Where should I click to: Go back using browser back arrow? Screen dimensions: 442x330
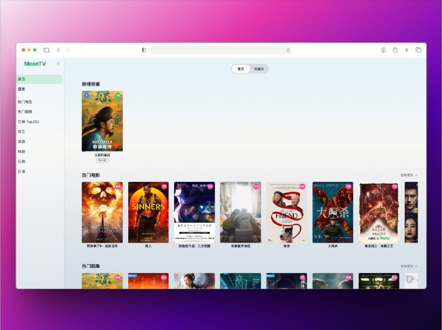click(x=58, y=50)
